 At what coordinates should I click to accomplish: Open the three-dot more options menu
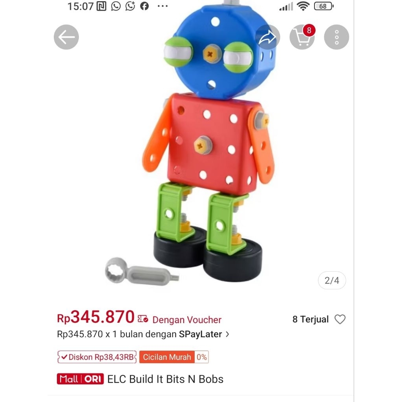tap(336, 37)
